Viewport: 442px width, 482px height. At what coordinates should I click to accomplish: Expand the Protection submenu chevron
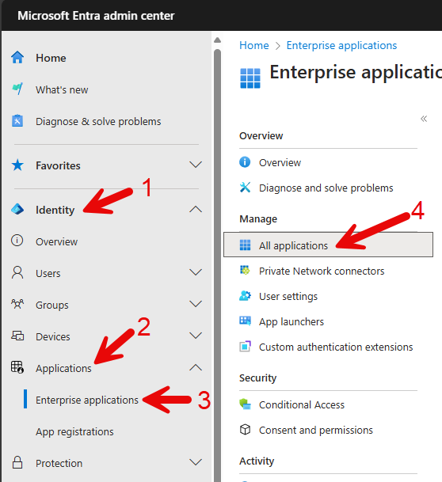196,462
